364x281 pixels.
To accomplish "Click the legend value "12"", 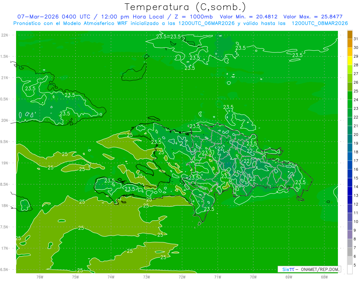I will point(356,204).
